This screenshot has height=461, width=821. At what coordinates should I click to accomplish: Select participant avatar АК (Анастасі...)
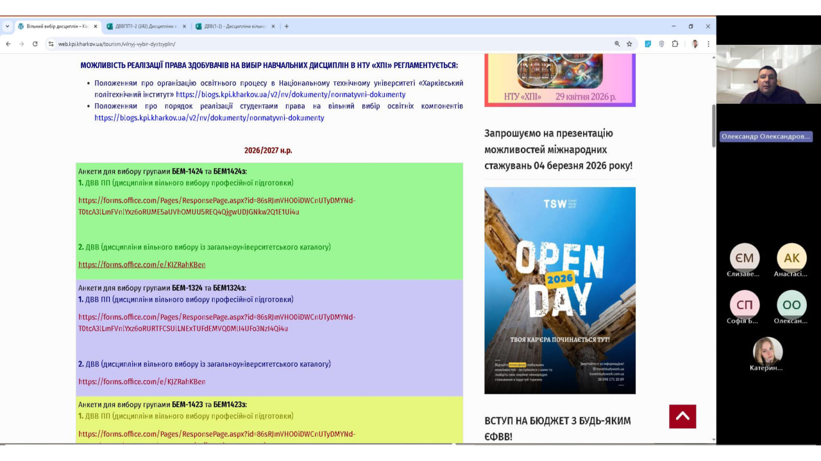pyautogui.click(x=791, y=258)
